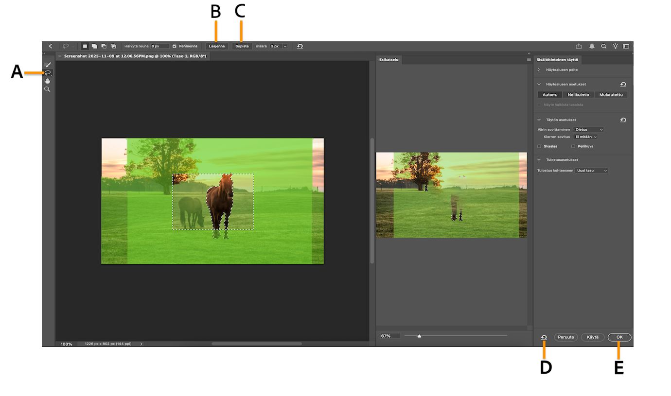Reset Näytealueen asetukset with its reset icon
This screenshot has height=396, width=671.
(x=623, y=84)
